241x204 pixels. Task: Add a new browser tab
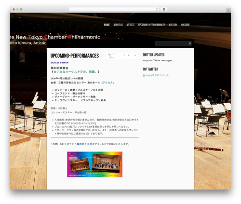click(228, 11)
